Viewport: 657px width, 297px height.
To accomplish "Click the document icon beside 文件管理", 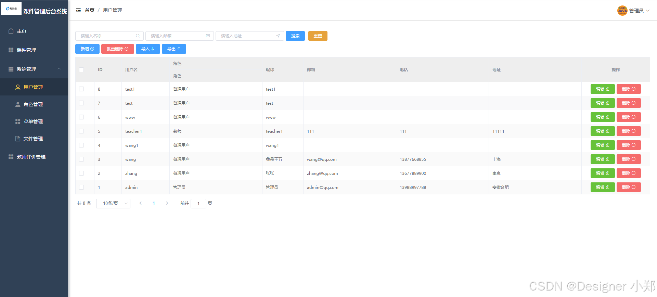I will [x=18, y=139].
